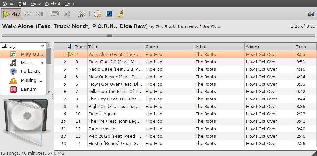
Task: Select The Day track
Action: pos(185,99)
